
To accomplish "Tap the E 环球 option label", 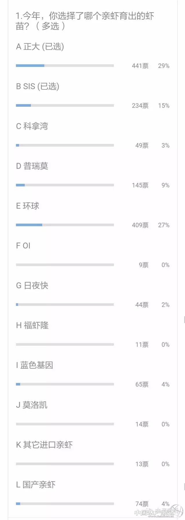I will click(x=28, y=206).
